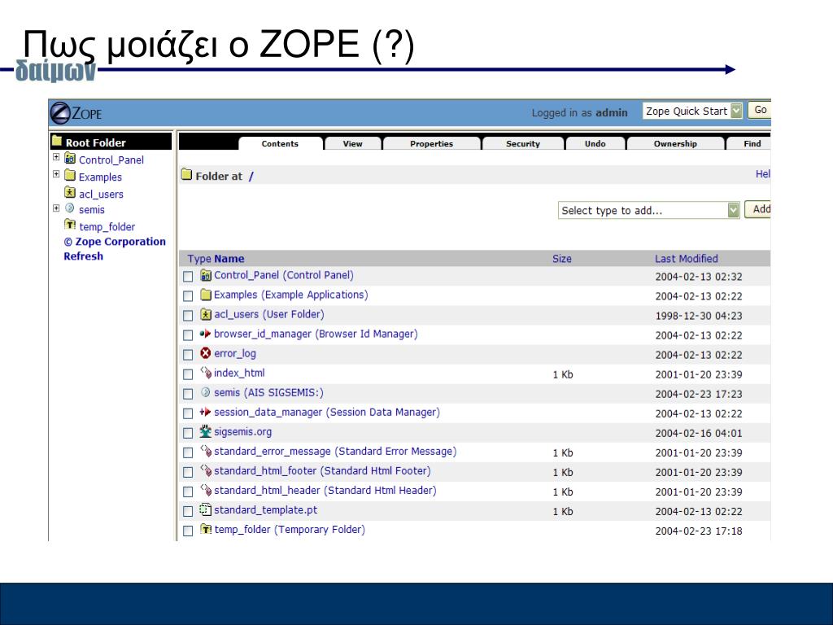Expand semis node in tree
This screenshot has height=625, width=833.
pos(56,208)
